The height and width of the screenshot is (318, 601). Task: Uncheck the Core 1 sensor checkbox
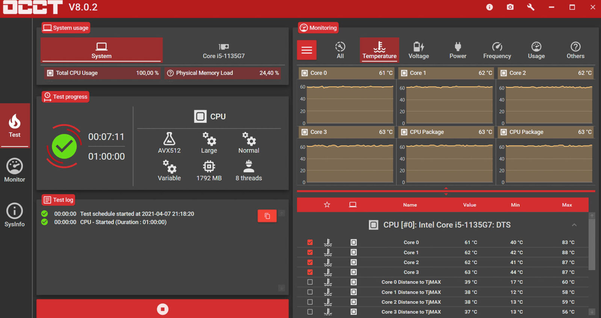[310, 252]
